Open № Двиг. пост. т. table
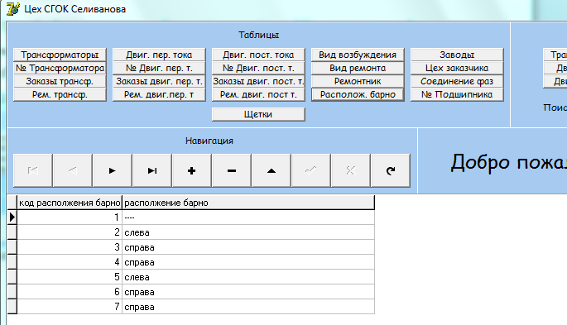Screen dimensions: 567x325 (x=258, y=68)
